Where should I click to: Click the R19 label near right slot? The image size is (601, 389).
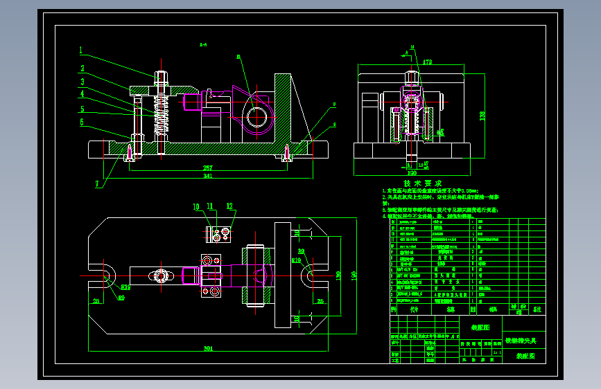pyautogui.click(x=296, y=260)
